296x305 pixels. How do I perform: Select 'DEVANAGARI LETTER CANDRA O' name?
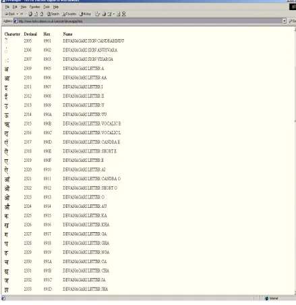point(92,179)
